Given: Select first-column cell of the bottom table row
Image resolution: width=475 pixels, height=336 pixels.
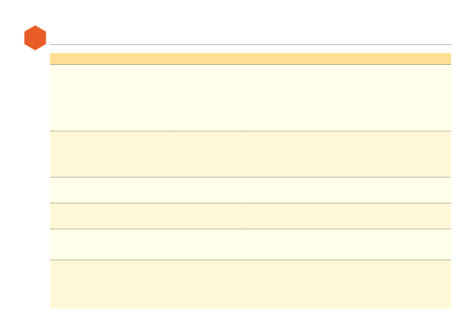Looking at the screenshot, I should (x=71, y=284).
